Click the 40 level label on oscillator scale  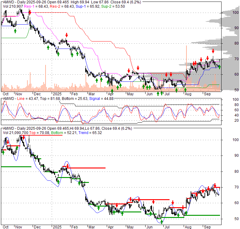[x=237, y=115]
